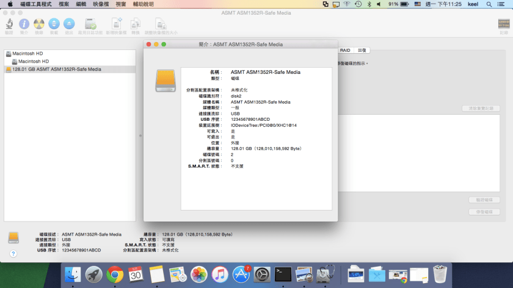The width and height of the screenshot is (513, 288).
Task: Open the 映像檔 (Images) menu
Action: pos(102,4)
